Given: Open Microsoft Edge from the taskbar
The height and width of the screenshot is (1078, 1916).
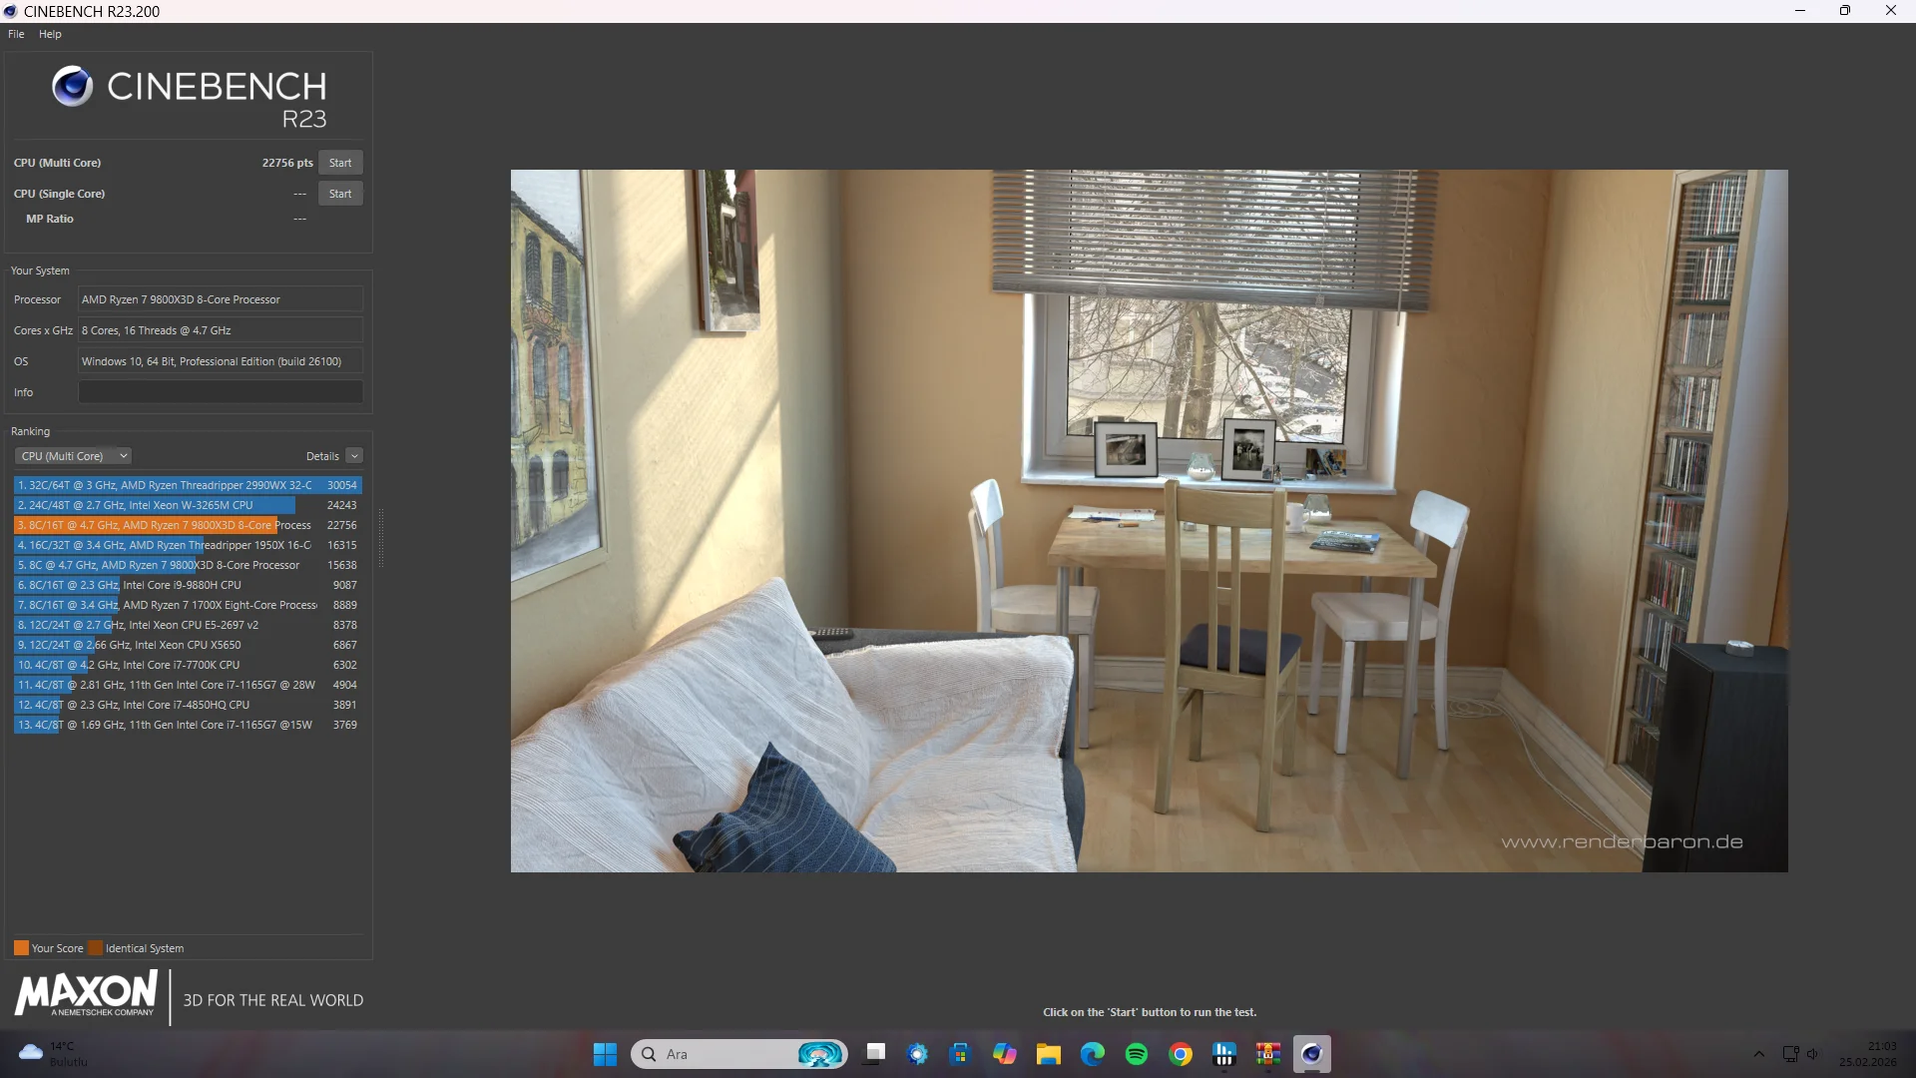Looking at the screenshot, I should (x=1092, y=1054).
